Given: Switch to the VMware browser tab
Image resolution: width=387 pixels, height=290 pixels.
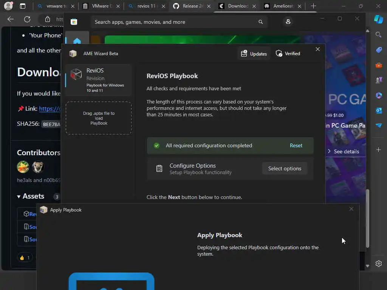Looking at the screenshot, I should (101, 6).
